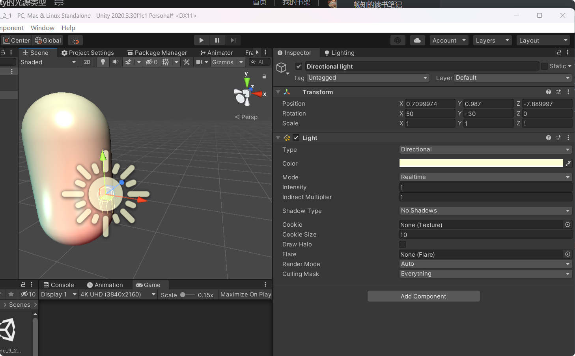This screenshot has width=575, height=356.
Task: Open Shadow Type dropdown
Action: (x=485, y=211)
